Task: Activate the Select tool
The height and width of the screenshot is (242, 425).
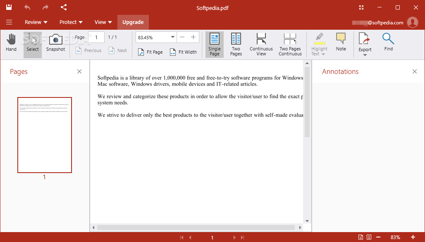Action: coord(33,44)
